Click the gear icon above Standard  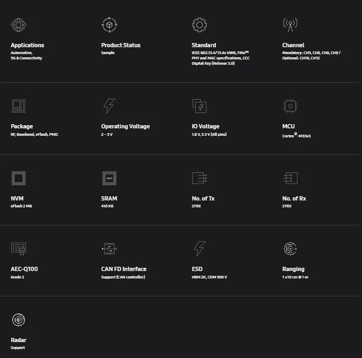point(200,25)
